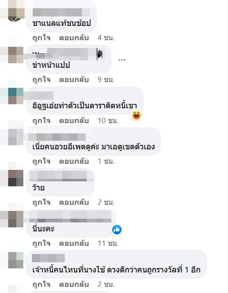Reply to the last comment about รางวัลที่ 1
228x293 pixels.
(x=74, y=285)
